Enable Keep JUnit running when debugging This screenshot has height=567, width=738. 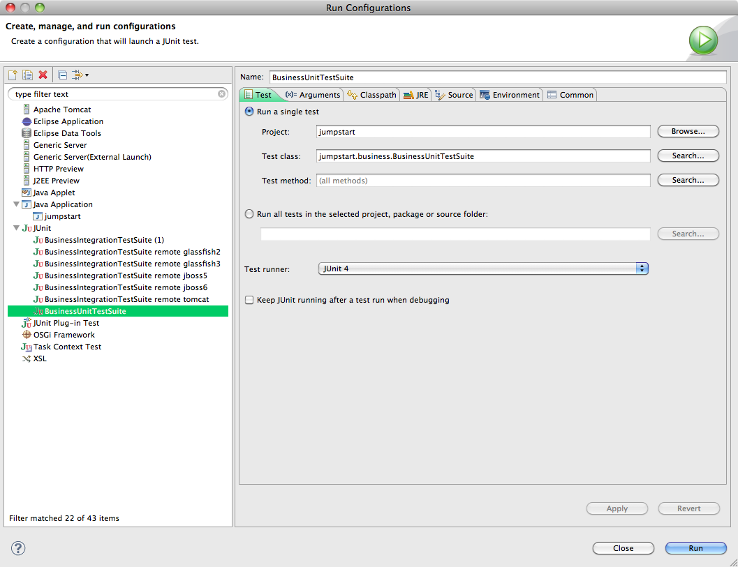[249, 300]
